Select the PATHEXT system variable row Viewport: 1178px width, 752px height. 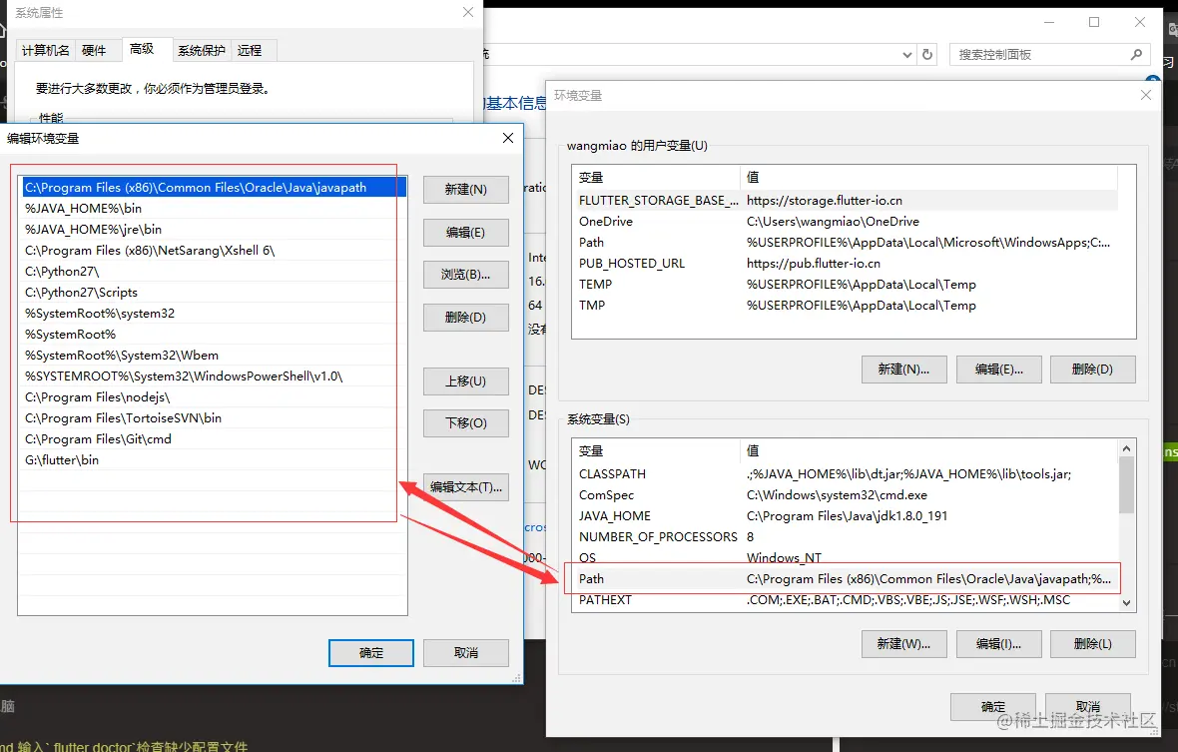click(x=846, y=600)
